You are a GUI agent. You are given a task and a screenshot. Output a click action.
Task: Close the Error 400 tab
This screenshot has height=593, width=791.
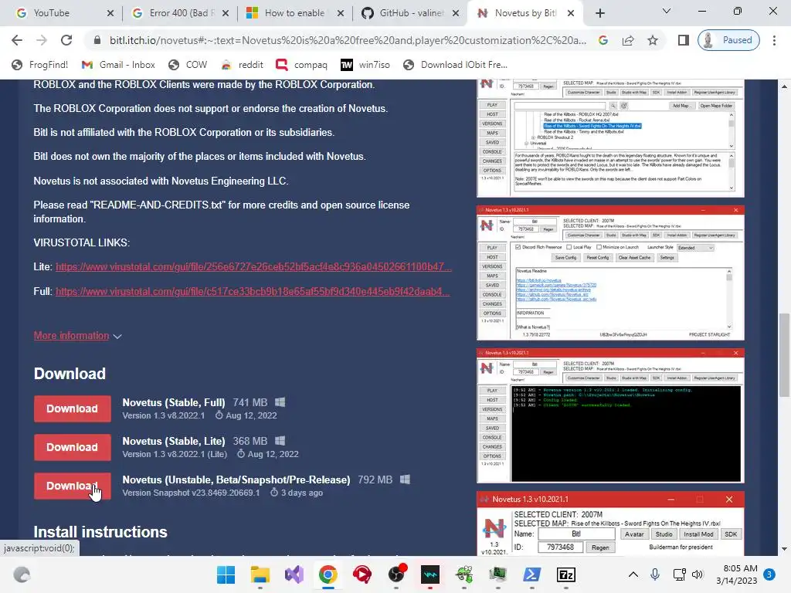226,13
